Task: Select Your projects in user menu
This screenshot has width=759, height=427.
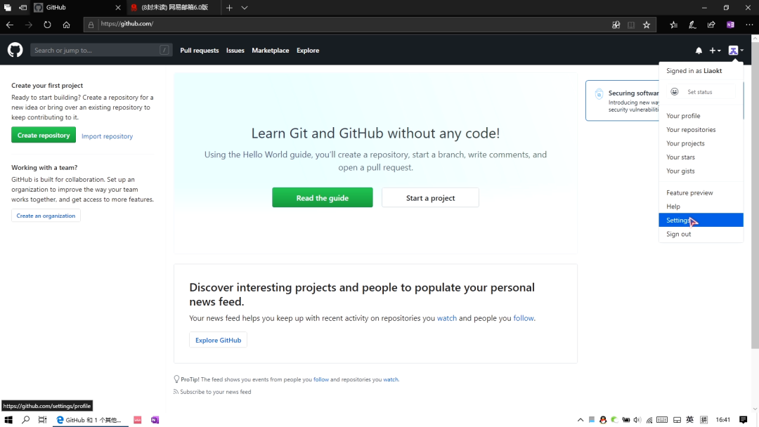Action: pyautogui.click(x=701, y=143)
